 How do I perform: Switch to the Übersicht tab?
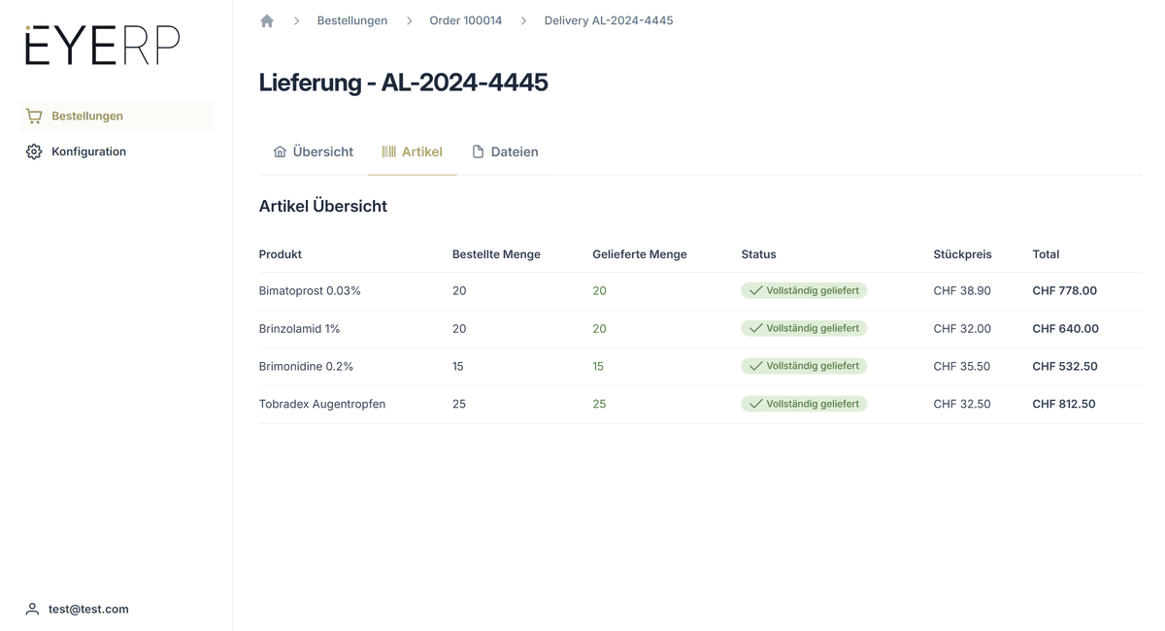click(x=322, y=152)
